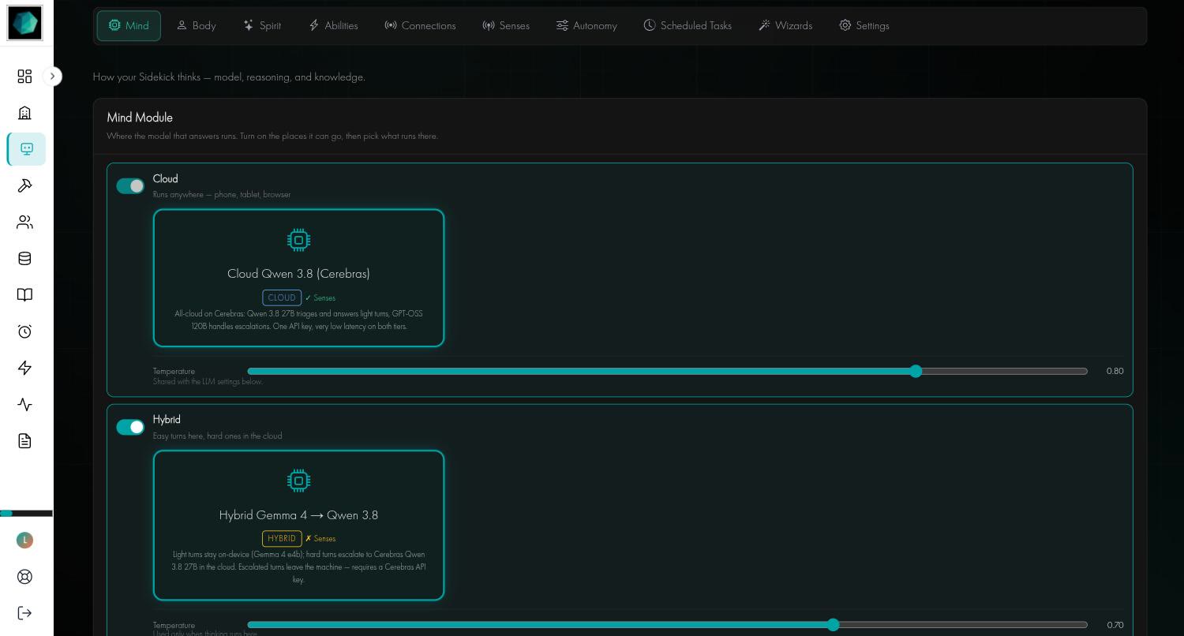This screenshot has width=1184, height=636.
Task: Select the highlighted Sidekick monitor sidebar icon
Action: click(26, 149)
